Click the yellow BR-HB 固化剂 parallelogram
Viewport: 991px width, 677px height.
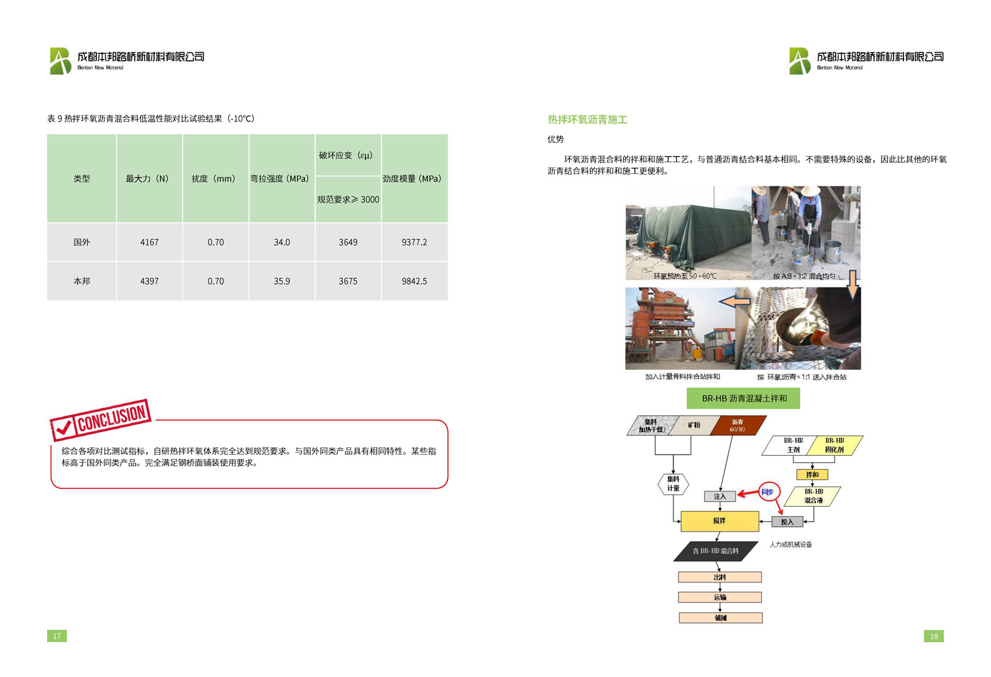click(x=834, y=445)
